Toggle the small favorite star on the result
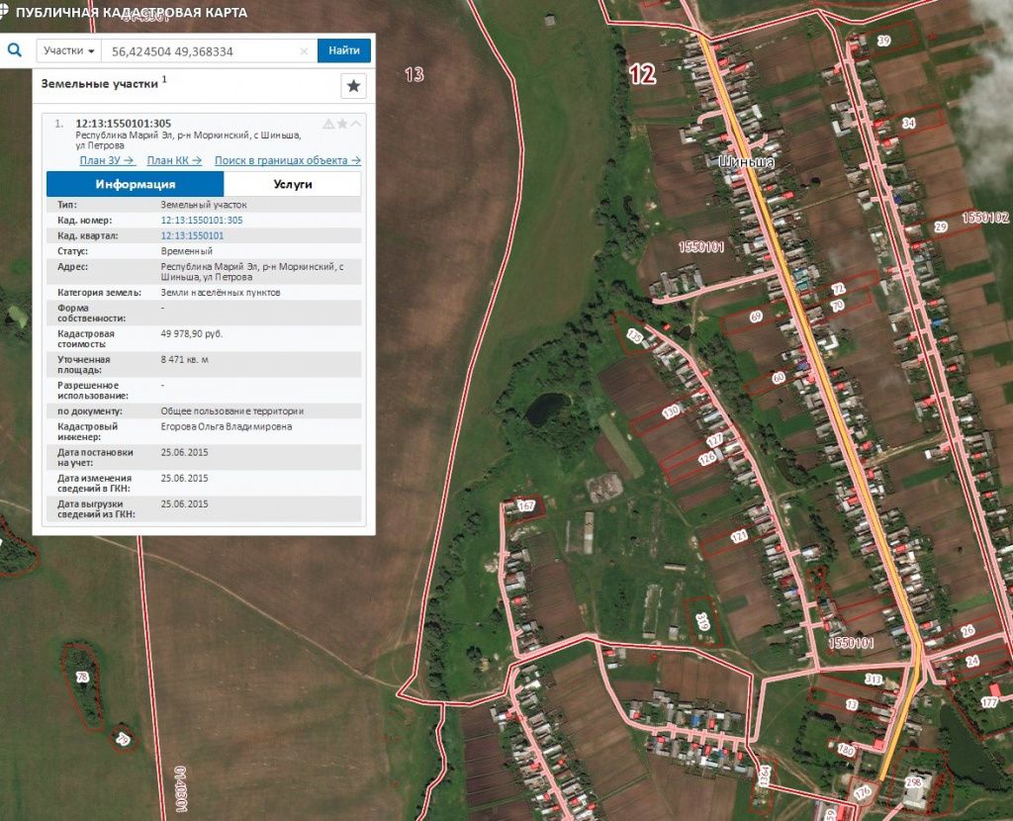Screen dimensions: 1013x821 (342, 124)
